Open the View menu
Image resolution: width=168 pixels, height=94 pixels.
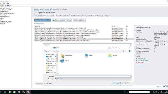click(4, 3)
